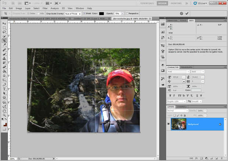Toggle Underline in Character panel

pyautogui.click(x=197, y=96)
